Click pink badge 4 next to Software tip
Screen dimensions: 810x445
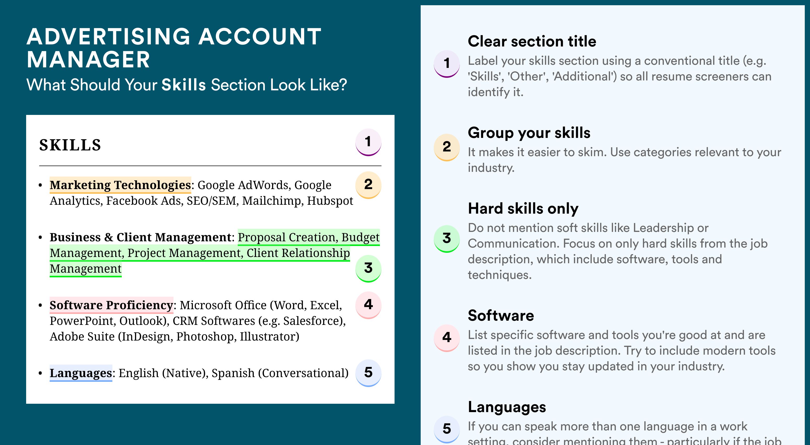click(447, 338)
